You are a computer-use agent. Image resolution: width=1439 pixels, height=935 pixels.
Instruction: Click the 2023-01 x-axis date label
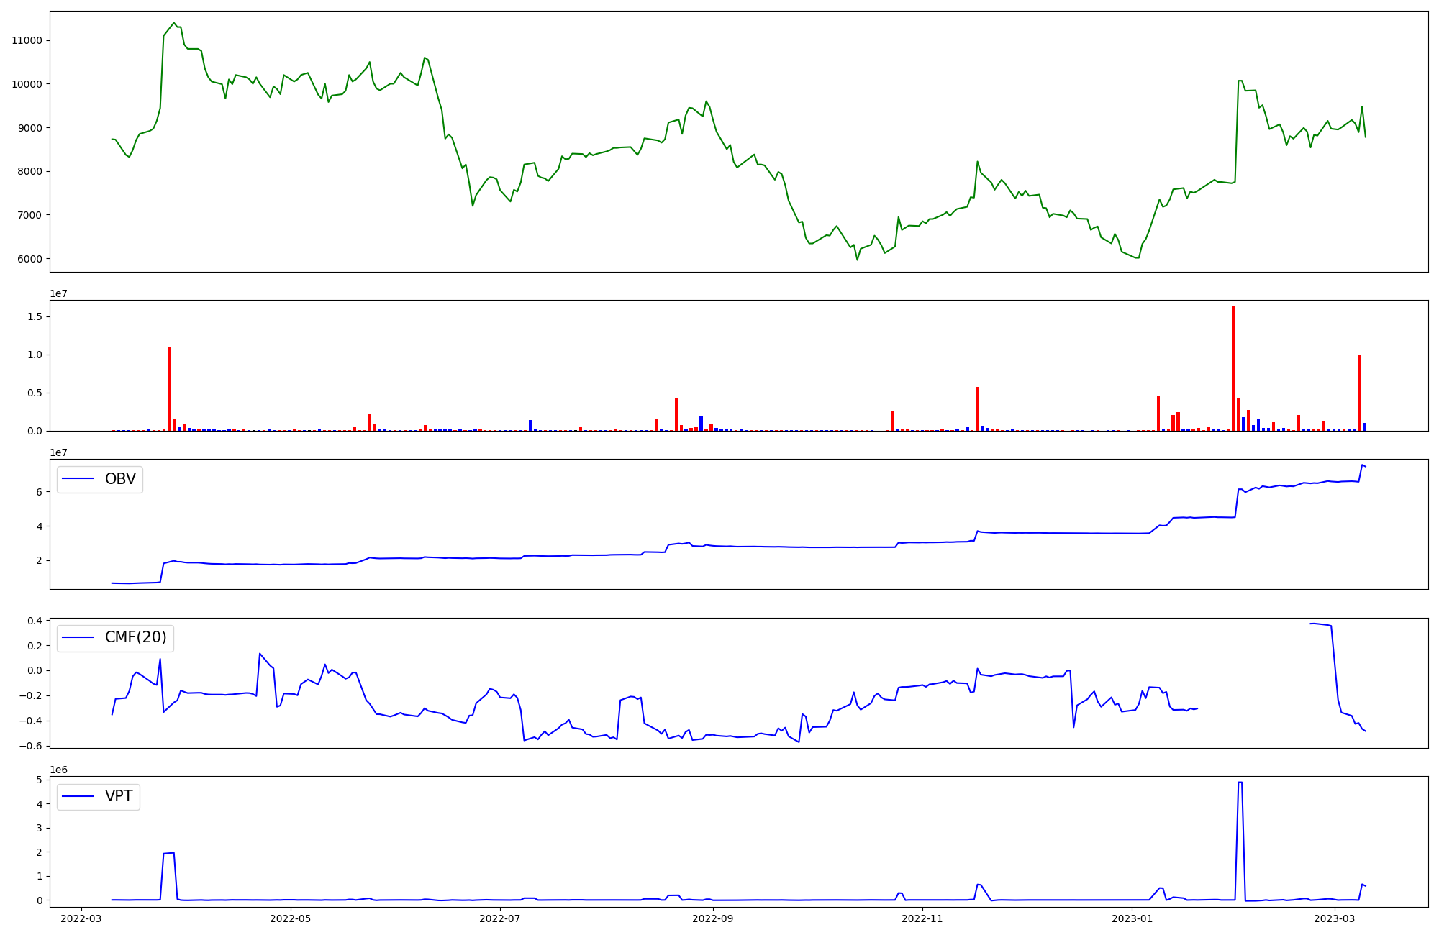[1132, 918]
